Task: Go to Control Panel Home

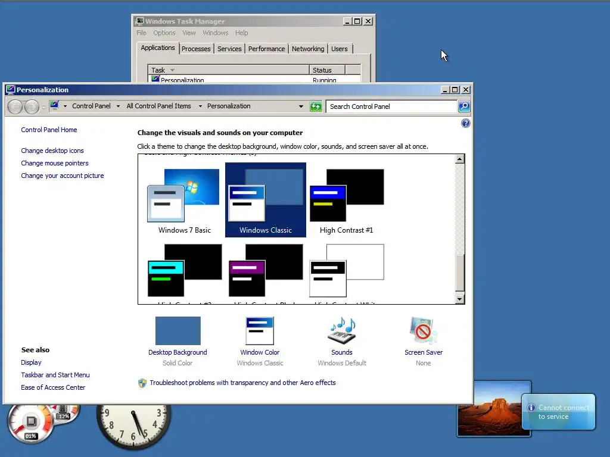Action: [49, 130]
